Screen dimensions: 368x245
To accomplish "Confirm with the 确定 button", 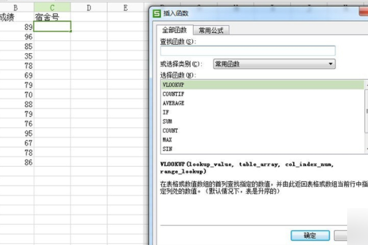I will (x=310, y=235).
